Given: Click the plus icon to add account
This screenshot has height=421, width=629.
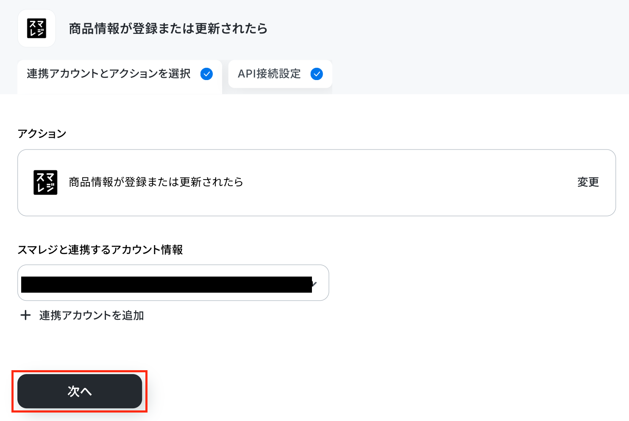Looking at the screenshot, I should [25, 315].
